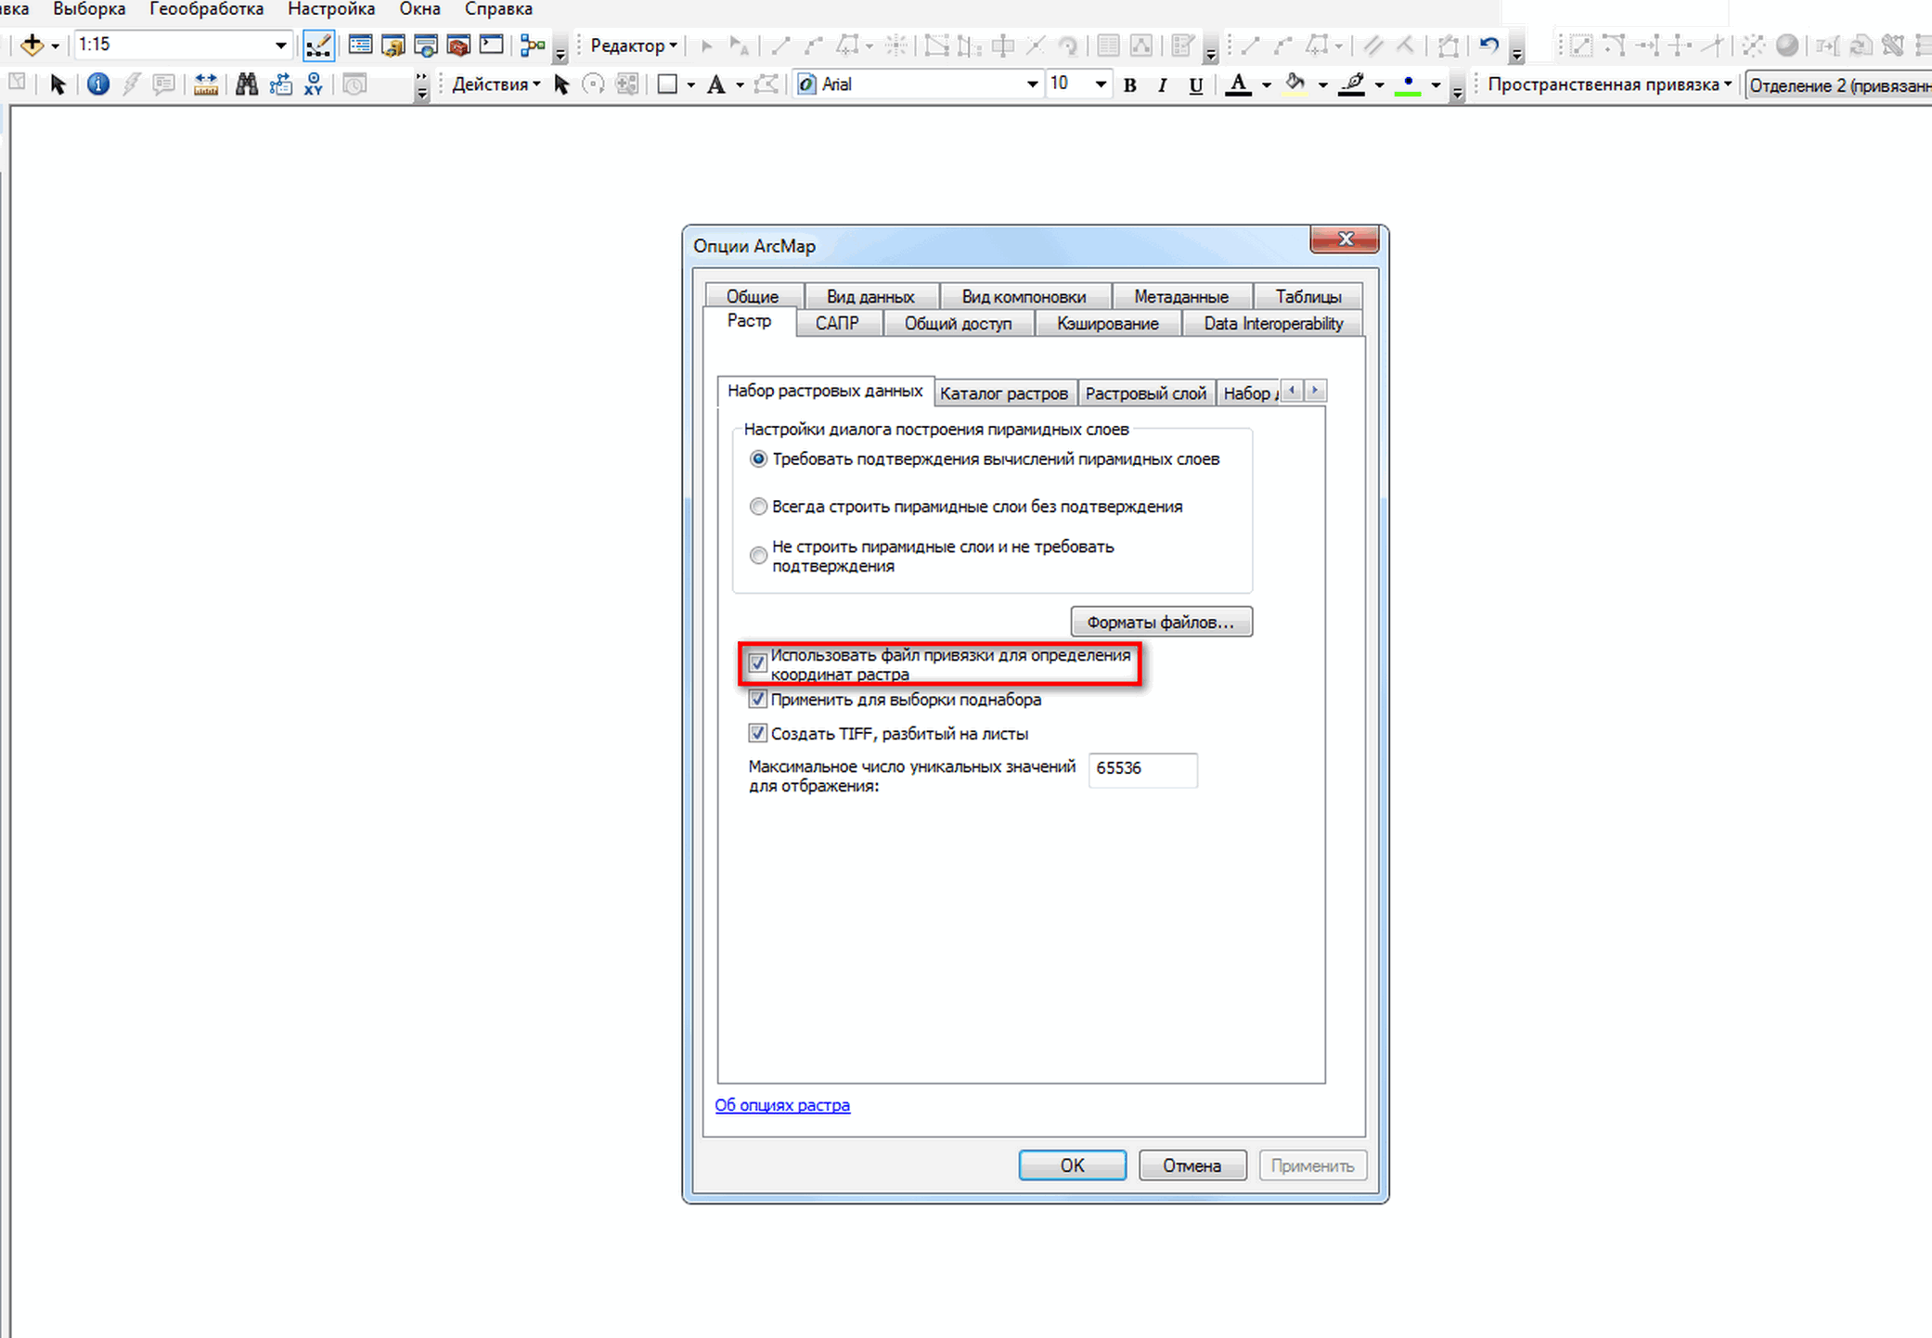Screen dimensions: 1932x1338
Task: Select Всегда строить пирамидные слои radio button
Action: point(758,507)
